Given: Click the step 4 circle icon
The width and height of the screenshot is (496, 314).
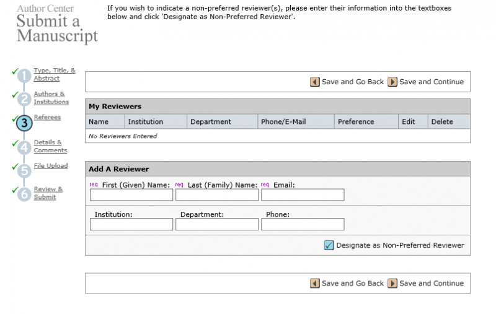Looking at the screenshot, I should [24, 147].
